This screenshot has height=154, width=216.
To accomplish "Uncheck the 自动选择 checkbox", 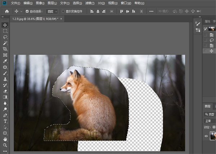I will pos(27,11).
